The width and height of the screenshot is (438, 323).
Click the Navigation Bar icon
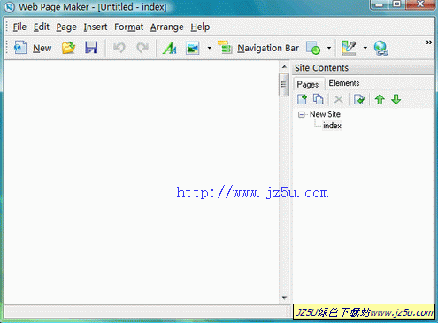pyautogui.click(x=225, y=47)
